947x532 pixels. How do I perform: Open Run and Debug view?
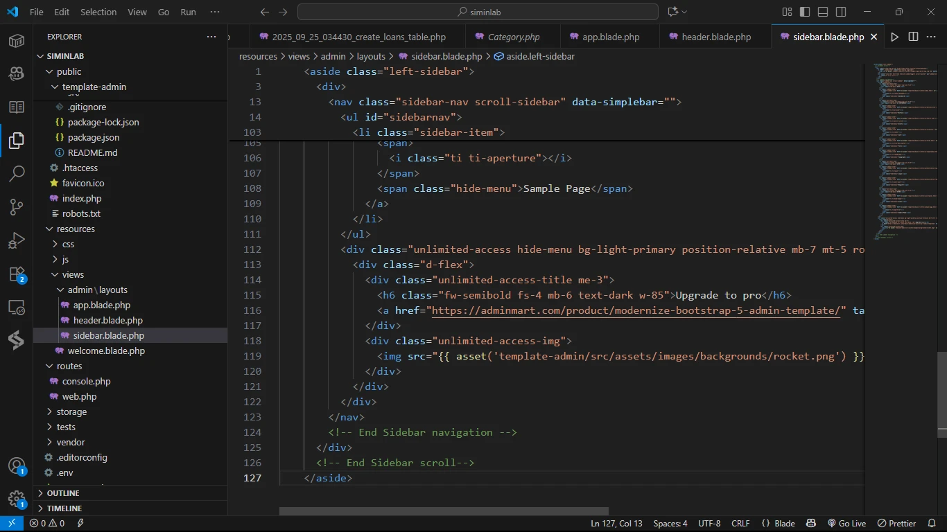[x=17, y=240]
